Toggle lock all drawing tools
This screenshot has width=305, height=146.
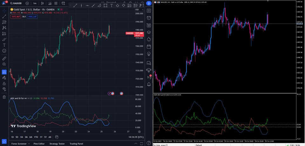click(4, 83)
